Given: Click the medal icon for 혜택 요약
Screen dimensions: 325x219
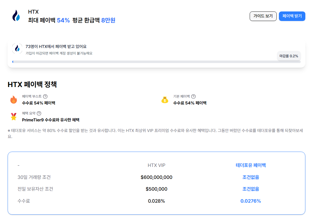Looking at the screenshot, I should 14,116.
